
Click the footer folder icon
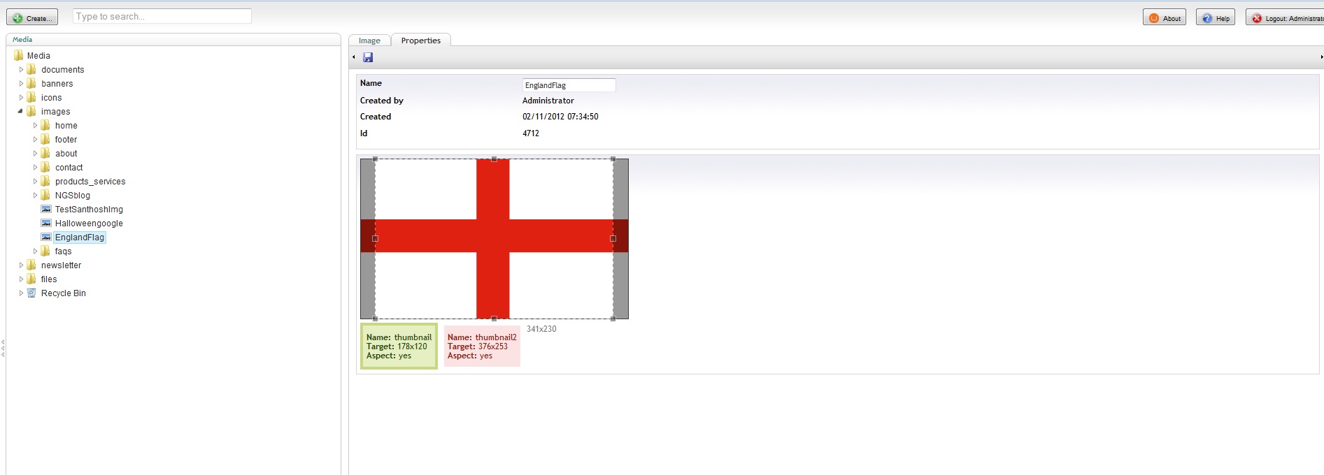pyautogui.click(x=45, y=139)
